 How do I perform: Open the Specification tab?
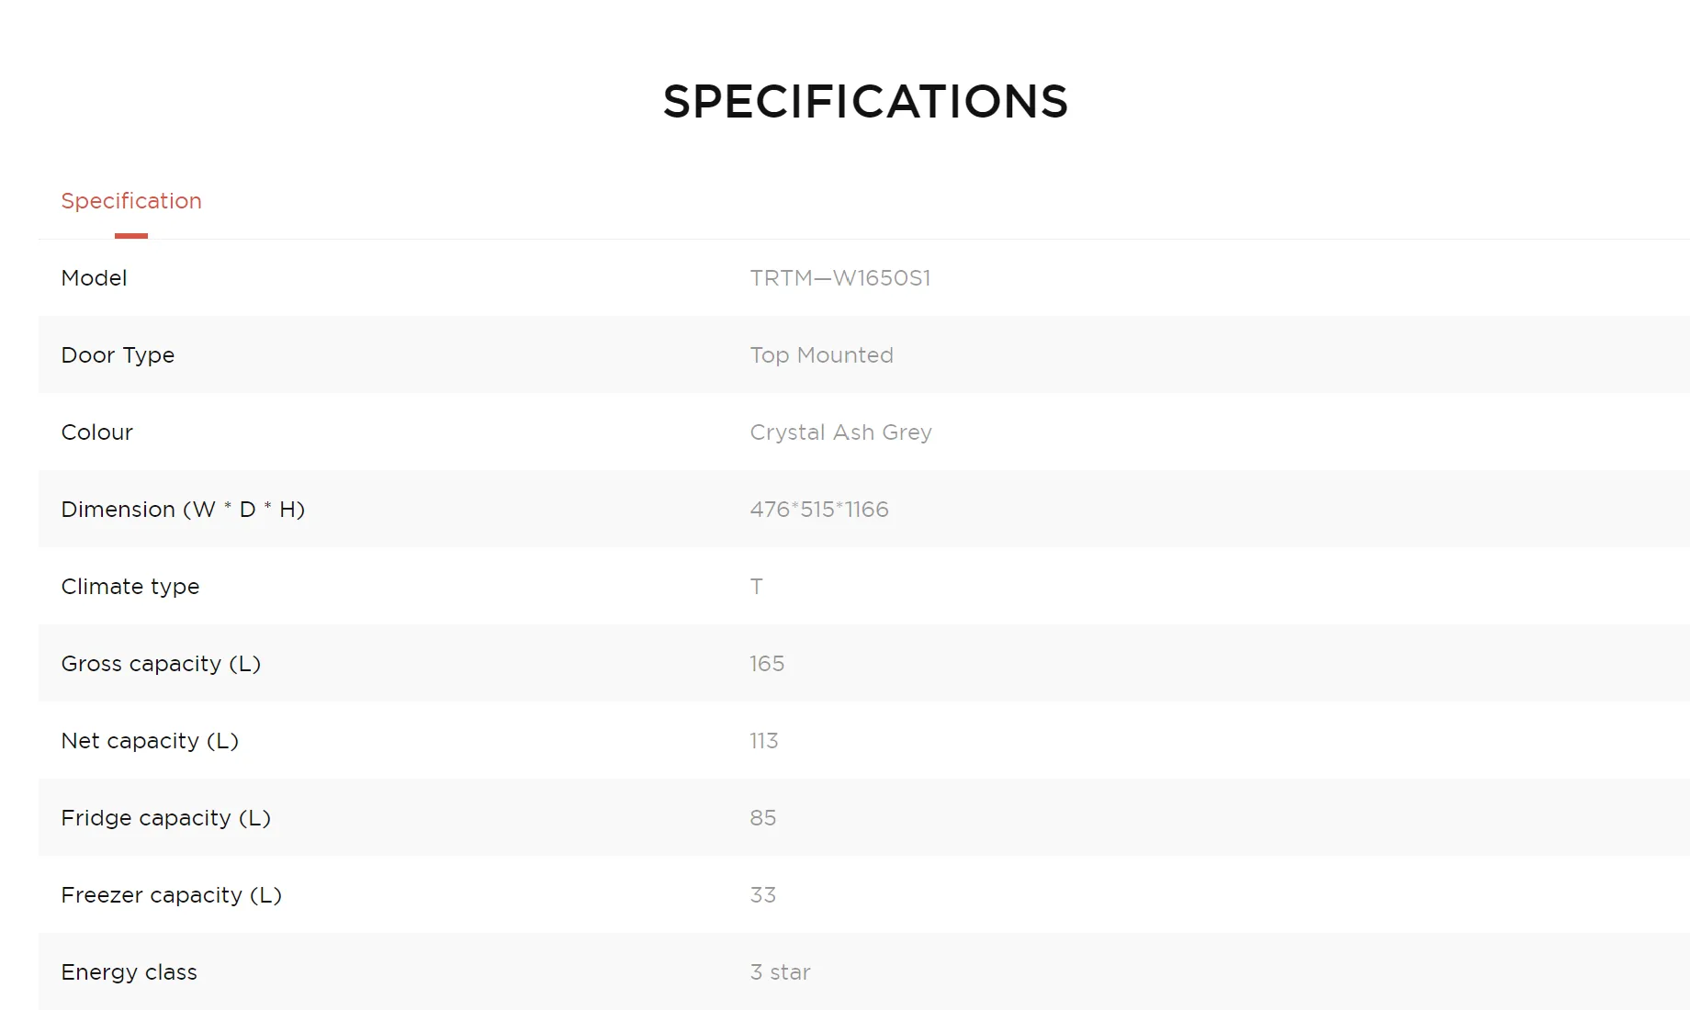[x=131, y=201]
